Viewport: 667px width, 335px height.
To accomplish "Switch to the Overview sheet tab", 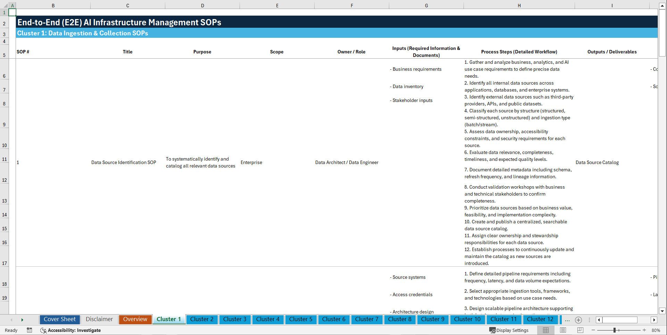I will (135, 319).
